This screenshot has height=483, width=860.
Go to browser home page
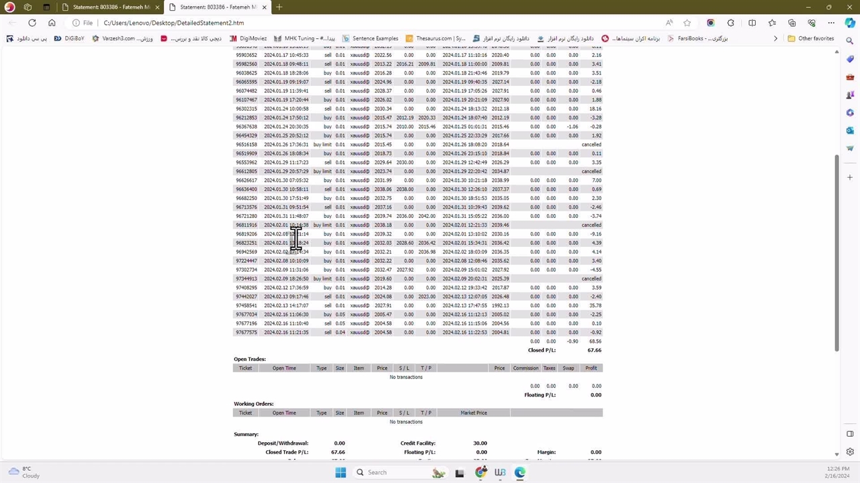coord(52,23)
